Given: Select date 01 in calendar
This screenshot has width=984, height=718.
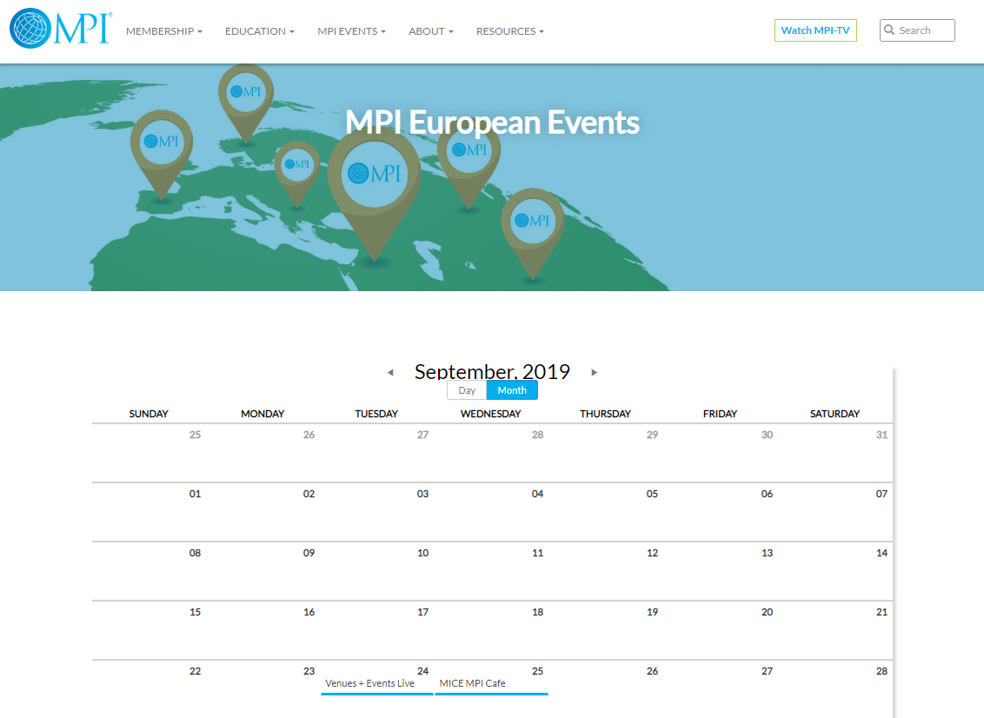Looking at the screenshot, I should point(196,494).
